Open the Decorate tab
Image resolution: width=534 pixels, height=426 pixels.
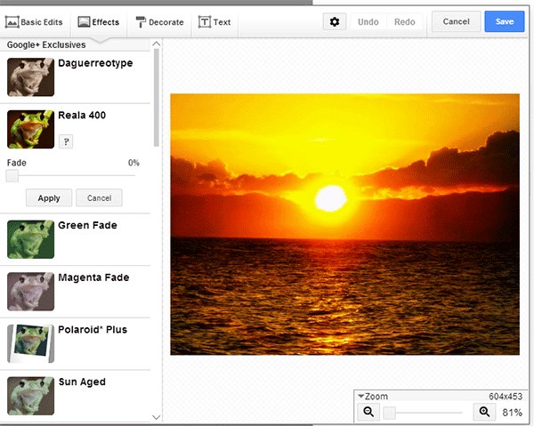coord(159,22)
